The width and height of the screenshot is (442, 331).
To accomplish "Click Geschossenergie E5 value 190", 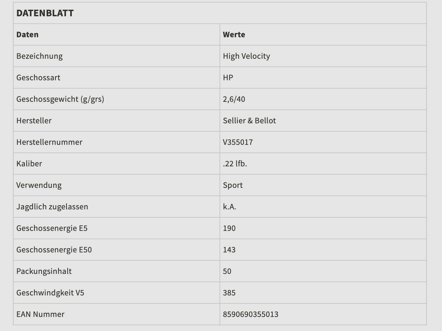I will [229, 228].
